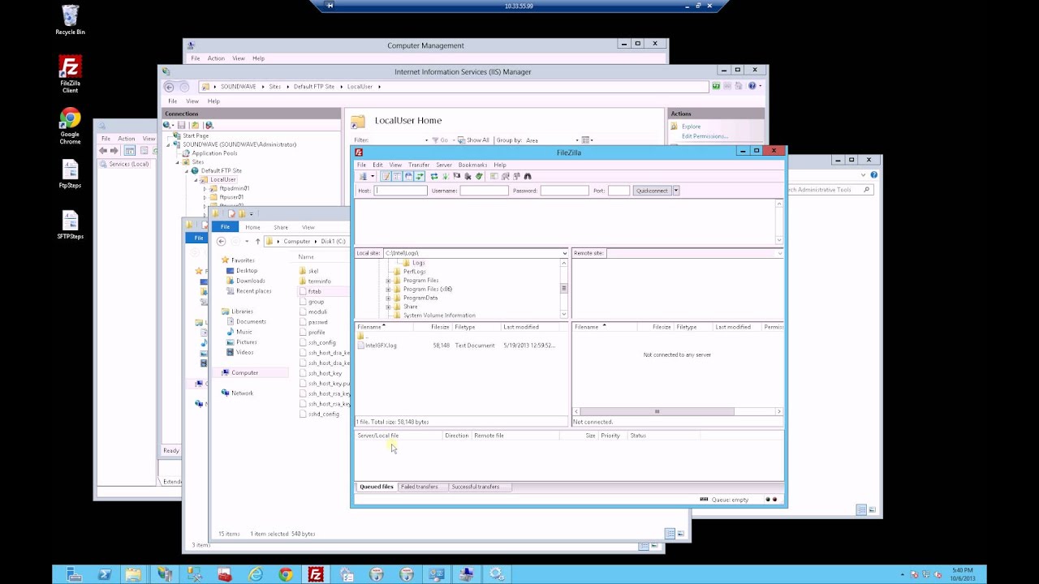Viewport: 1039px width, 584px height.
Task: Click the Reconnect to last server icon
Action: [x=479, y=176]
